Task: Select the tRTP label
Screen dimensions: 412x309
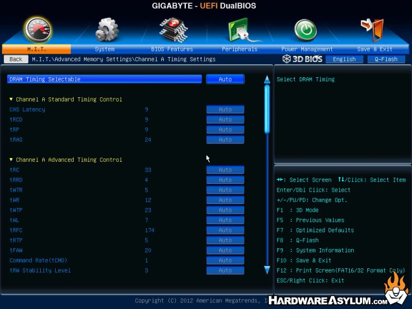Action: pyautogui.click(x=16, y=240)
